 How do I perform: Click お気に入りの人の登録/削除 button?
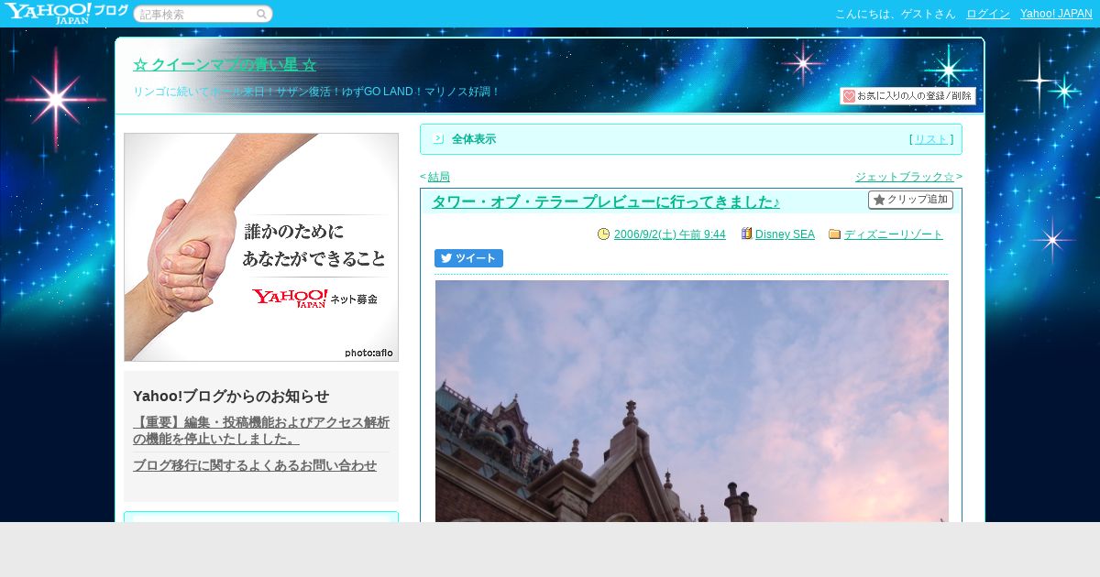click(907, 96)
